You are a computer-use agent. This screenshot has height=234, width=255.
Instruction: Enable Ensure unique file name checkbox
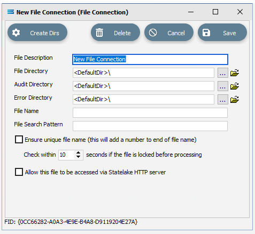(19, 140)
